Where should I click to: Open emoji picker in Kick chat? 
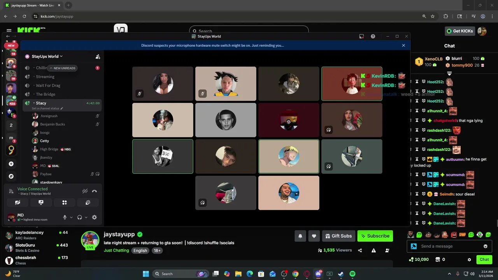485,246
